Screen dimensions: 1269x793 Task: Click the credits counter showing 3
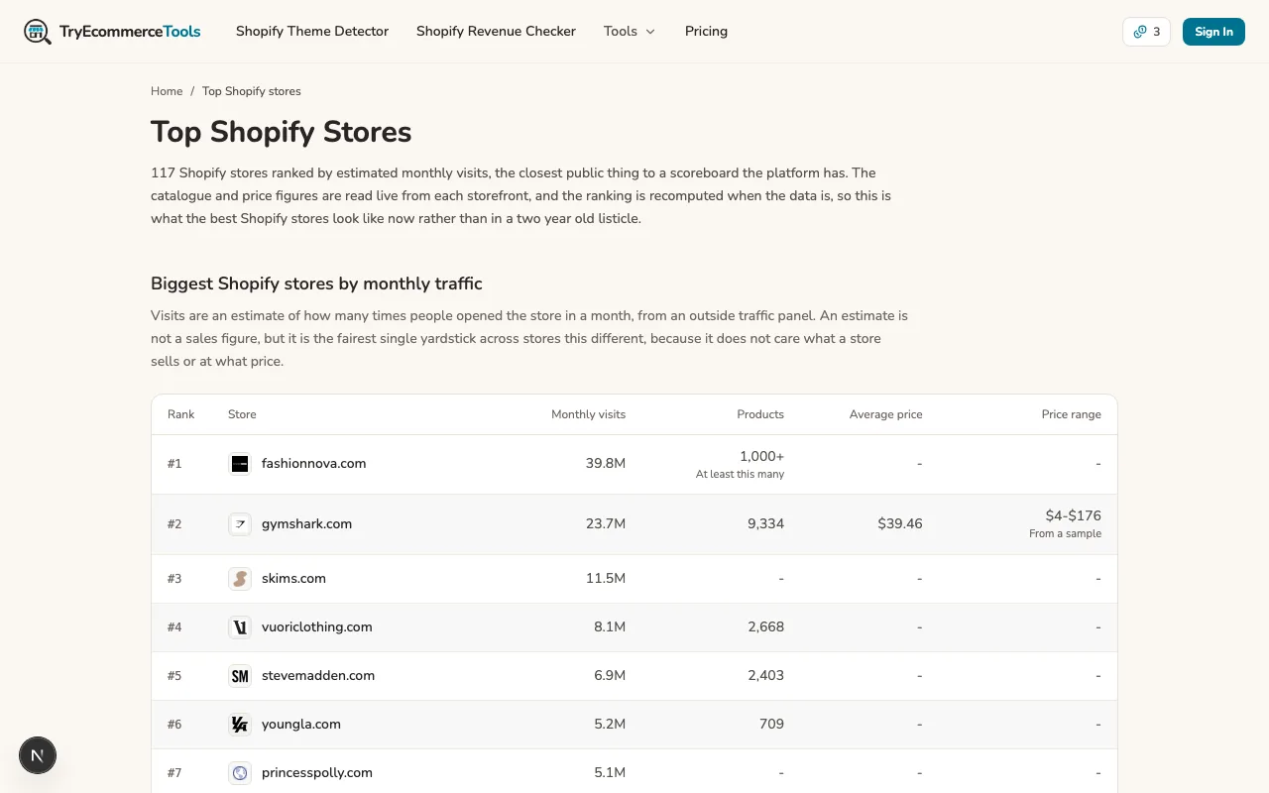[1146, 32]
